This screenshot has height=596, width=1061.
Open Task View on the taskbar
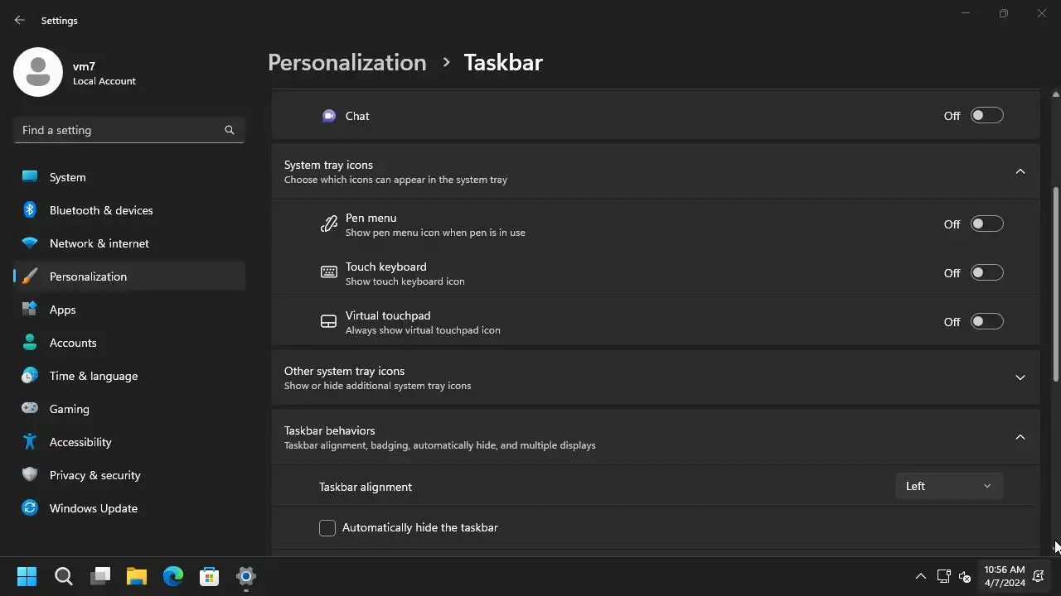(x=100, y=576)
